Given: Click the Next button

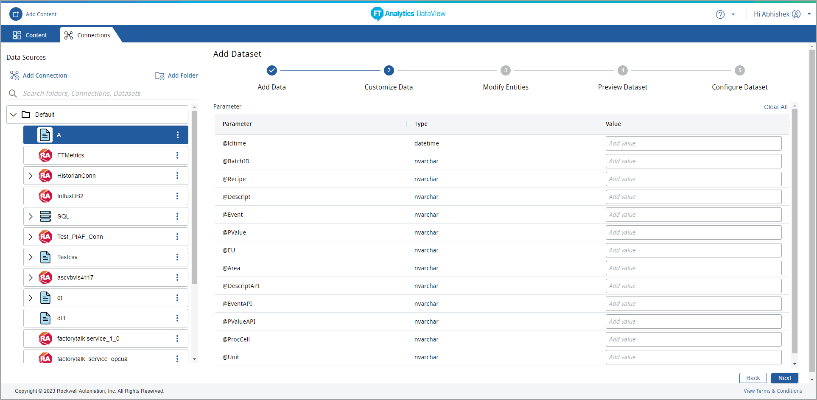Looking at the screenshot, I should click(784, 378).
